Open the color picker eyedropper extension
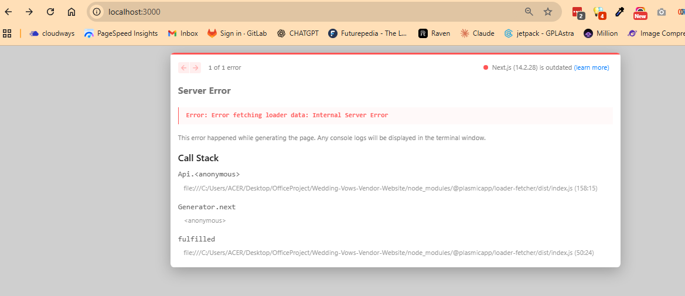Screen dimensions: 685x296 click(x=619, y=12)
